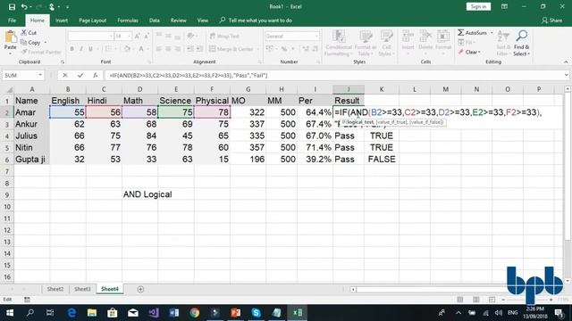The width and height of the screenshot is (572, 321).
Task: Select column header G
Action: [x=248, y=89]
